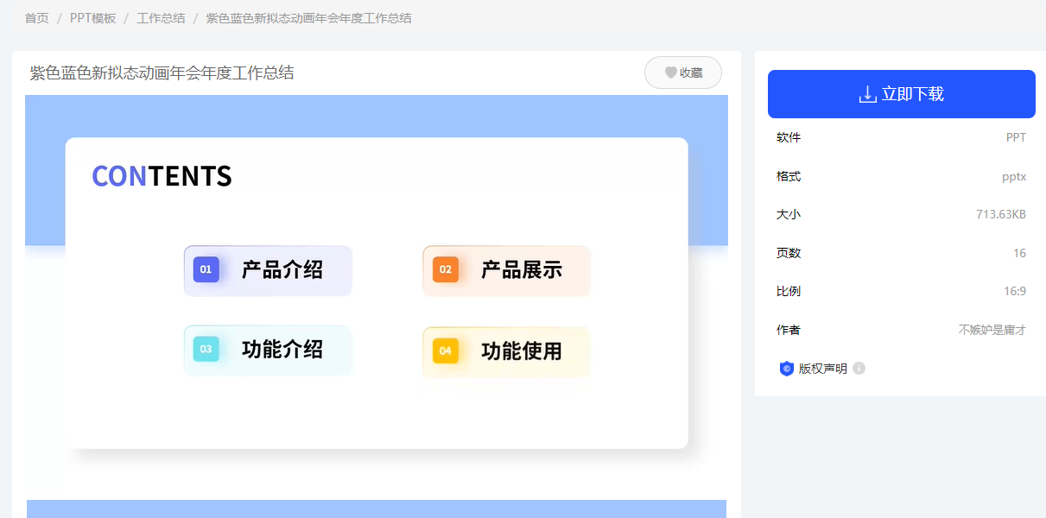This screenshot has height=518, width=1046.
Task: Click the 大小 label
Action: [x=789, y=214]
